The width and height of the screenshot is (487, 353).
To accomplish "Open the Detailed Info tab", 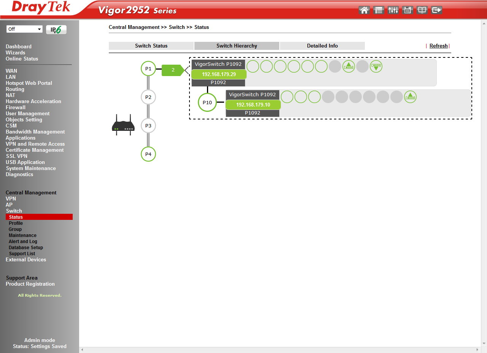I will (x=322, y=46).
